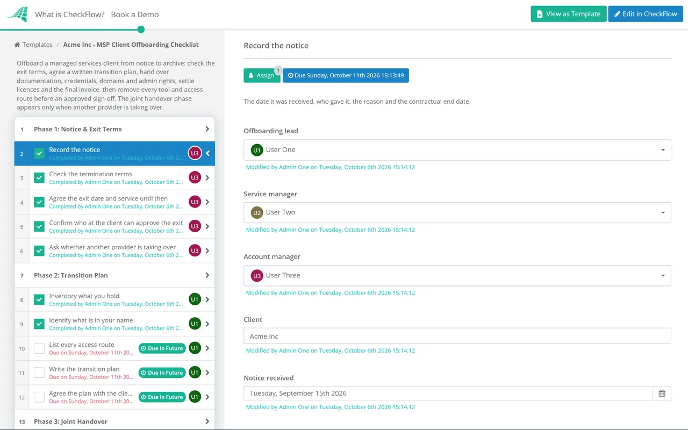This screenshot has width=688, height=430.
Task: Click the Due Sunday, October 11th 2026 button
Action: pyautogui.click(x=346, y=76)
